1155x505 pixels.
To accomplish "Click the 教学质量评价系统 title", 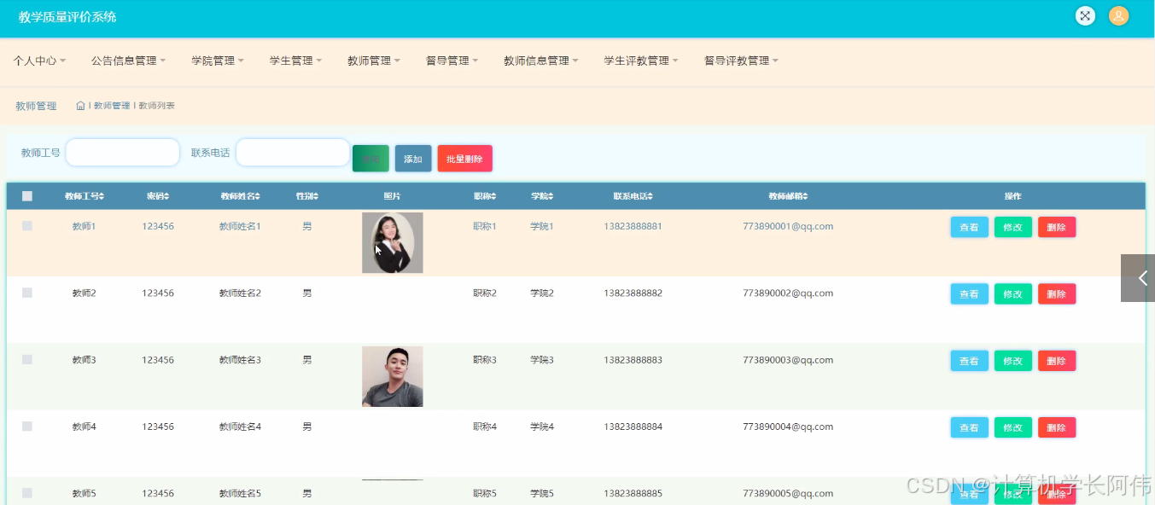I will pos(67,17).
